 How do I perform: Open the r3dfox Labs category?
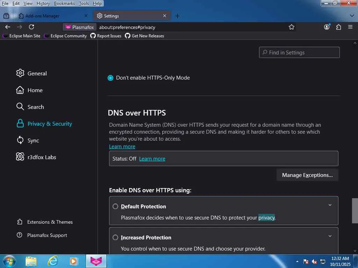click(36, 157)
